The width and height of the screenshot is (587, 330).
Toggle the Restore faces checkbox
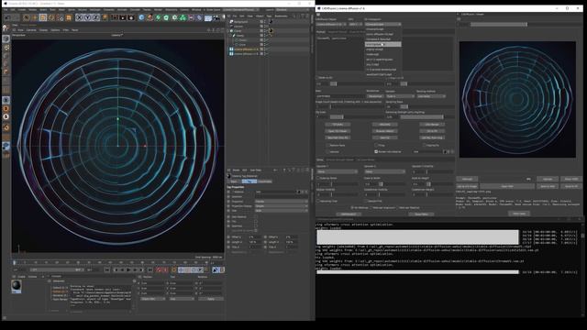point(327,145)
